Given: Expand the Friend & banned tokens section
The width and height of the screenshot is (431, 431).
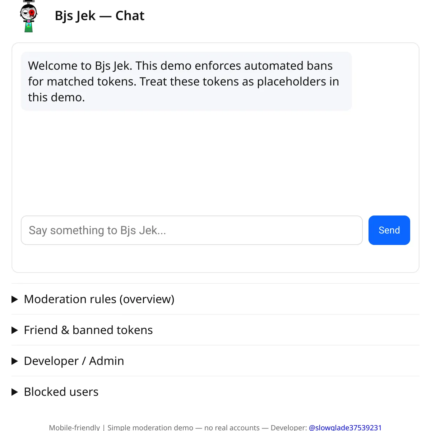Looking at the screenshot, I should (x=88, y=330).
